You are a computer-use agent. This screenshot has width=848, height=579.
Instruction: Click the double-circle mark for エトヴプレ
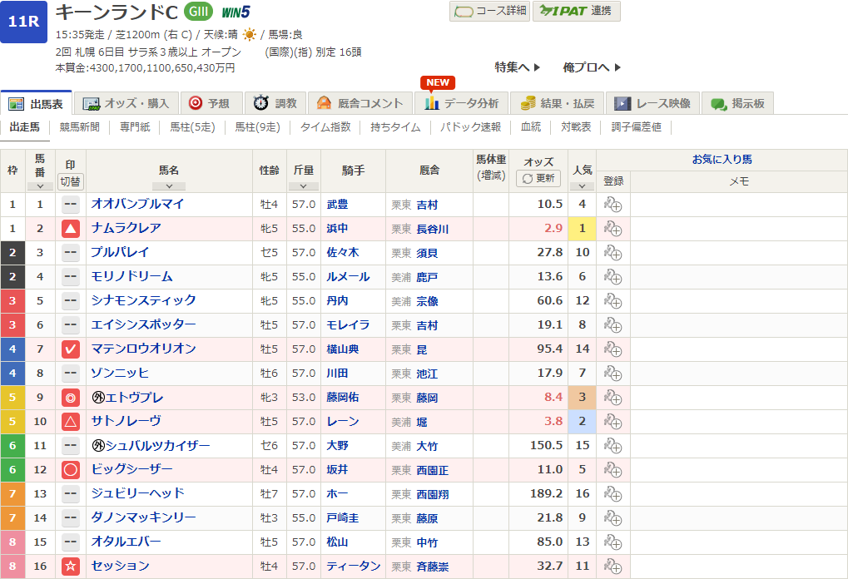pyautogui.click(x=71, y=398)
